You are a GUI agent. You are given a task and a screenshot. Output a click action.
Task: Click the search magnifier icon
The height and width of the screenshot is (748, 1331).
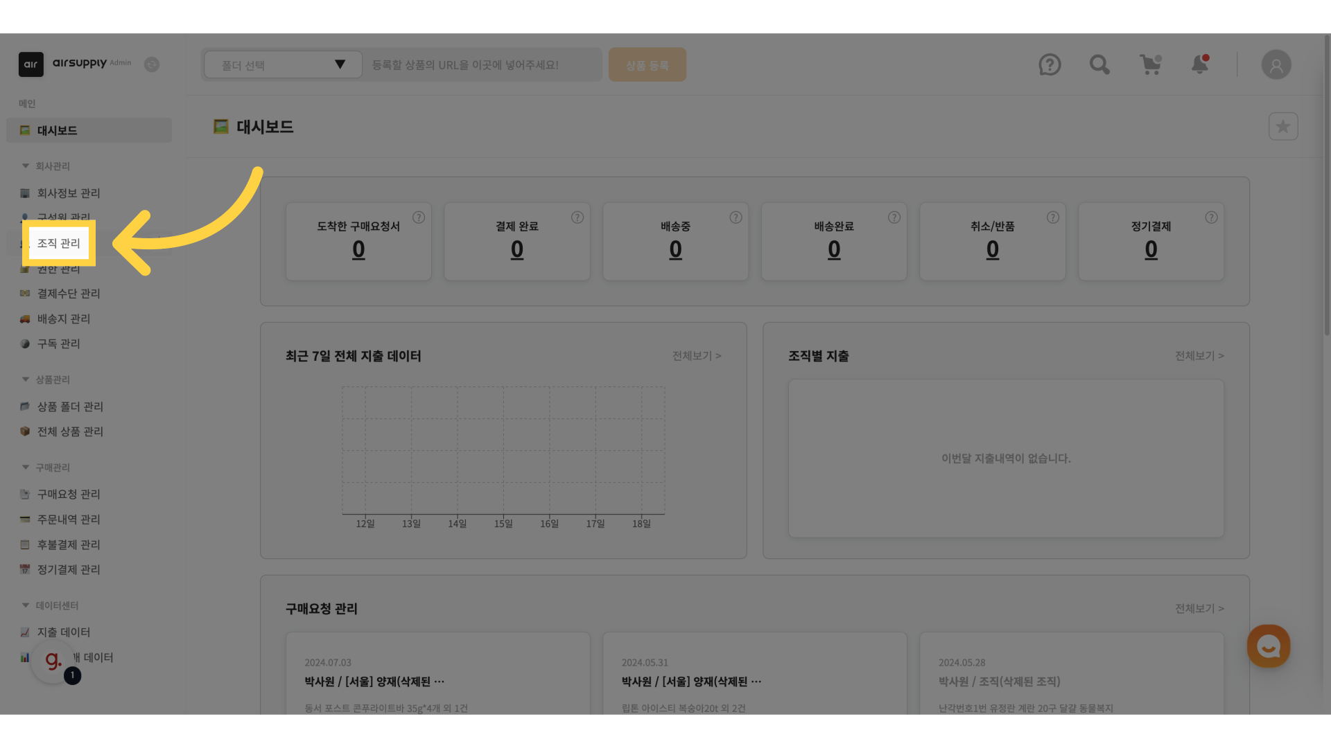coord(1099,65)
